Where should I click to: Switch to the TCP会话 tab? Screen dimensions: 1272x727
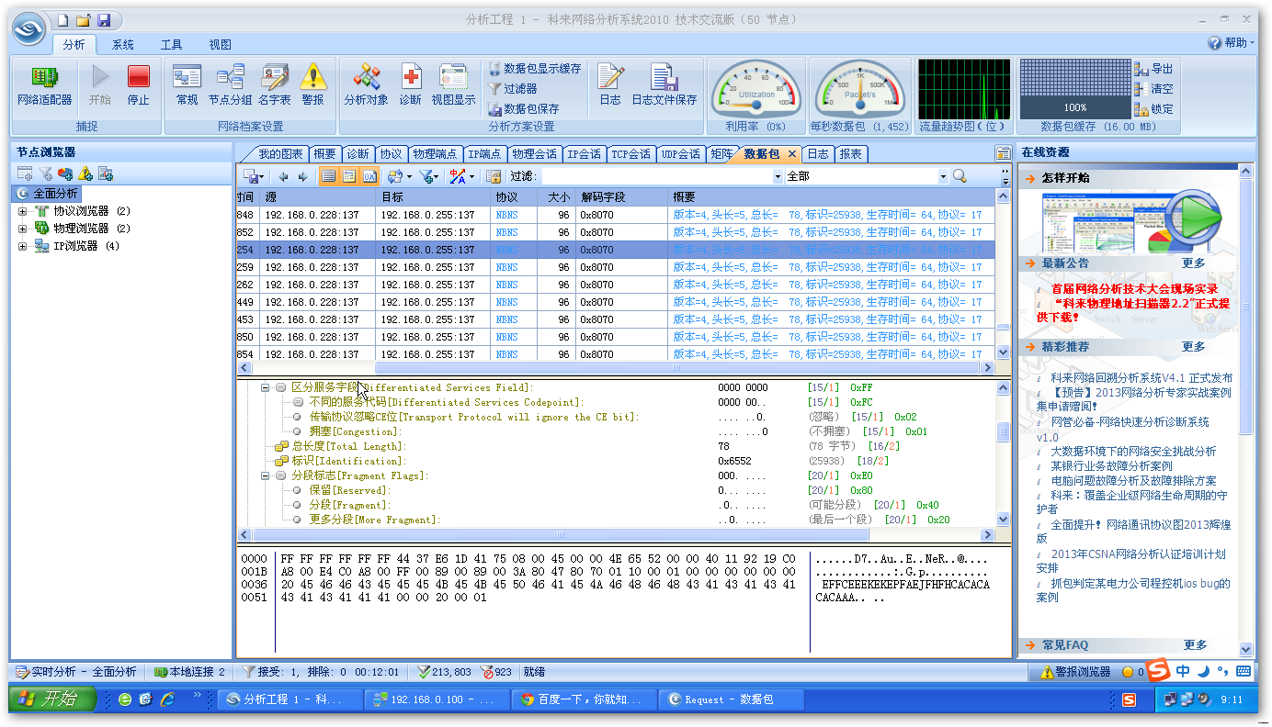click(x=630, y=154)
